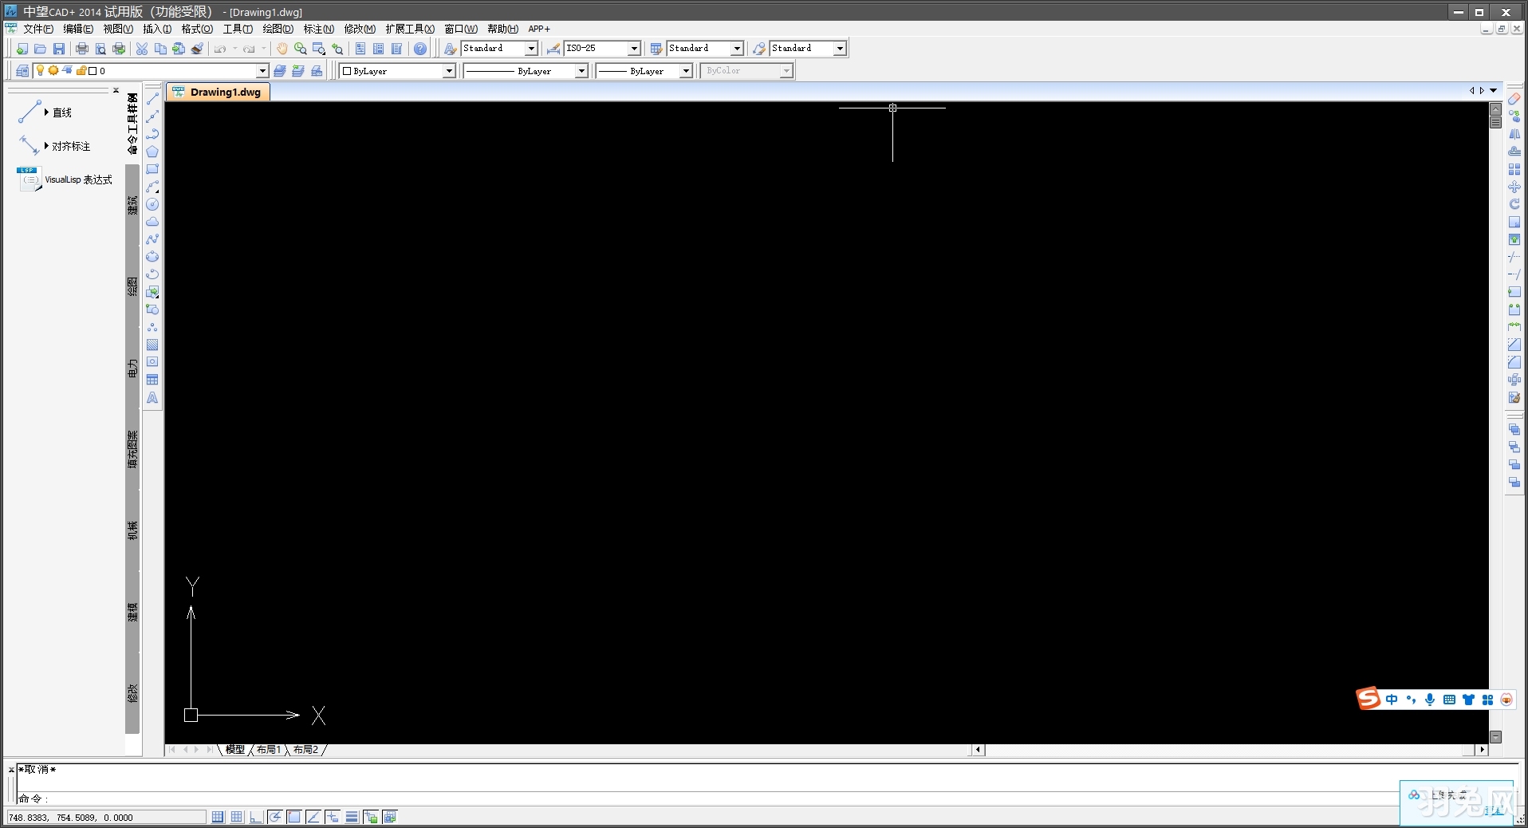Select the Line drawing tool
Screen dimensions: 1528x828
pyautogui.click(x=152, y=98)
